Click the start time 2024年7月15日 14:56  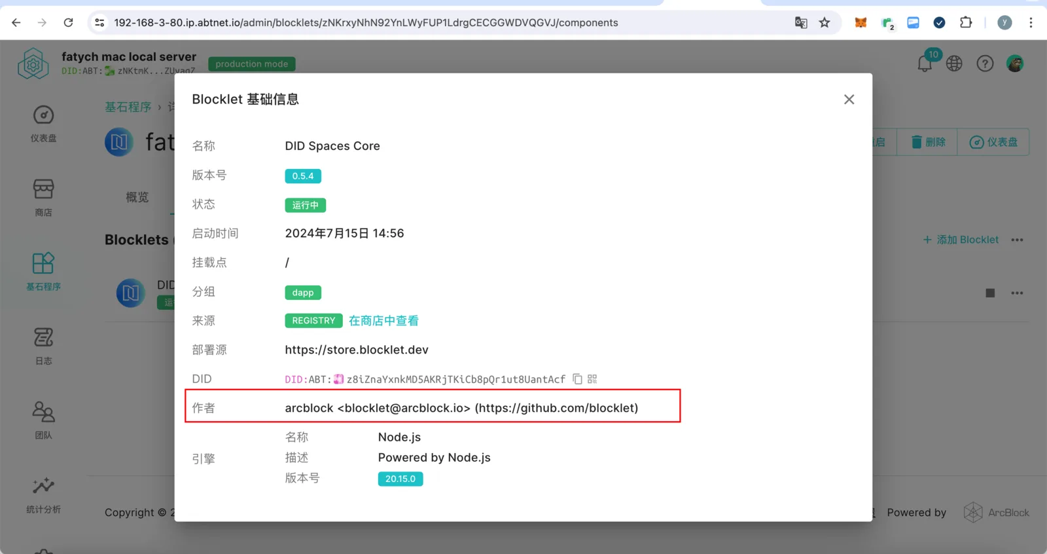pos(344,233)
